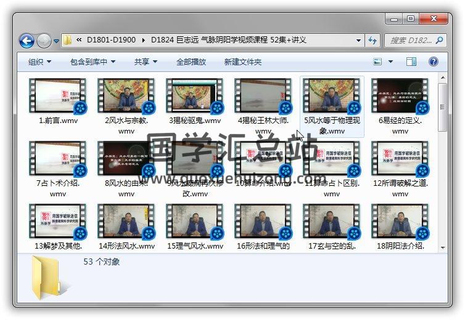Expand the 组织 dropdown menu
The image size is (465, 320).
(39, 62)
